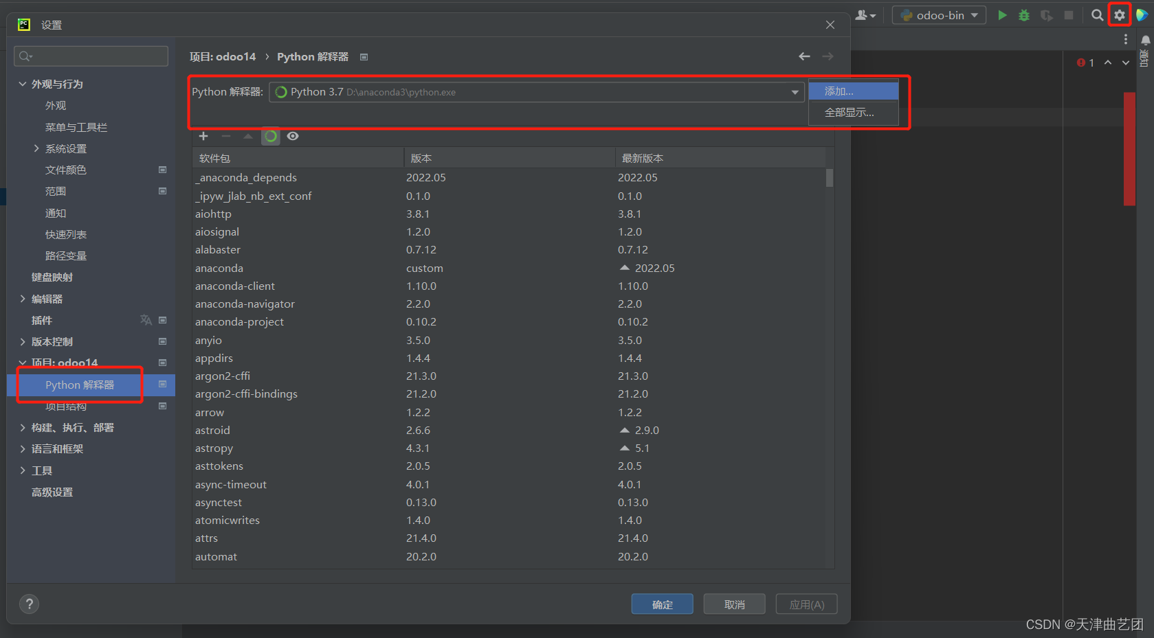Install a new package with the plus icon
The height and width of the screenshot is (638, 1154).
(203, 136)
